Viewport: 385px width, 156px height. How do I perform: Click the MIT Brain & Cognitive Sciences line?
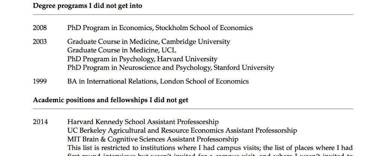[x=153, y=139]
